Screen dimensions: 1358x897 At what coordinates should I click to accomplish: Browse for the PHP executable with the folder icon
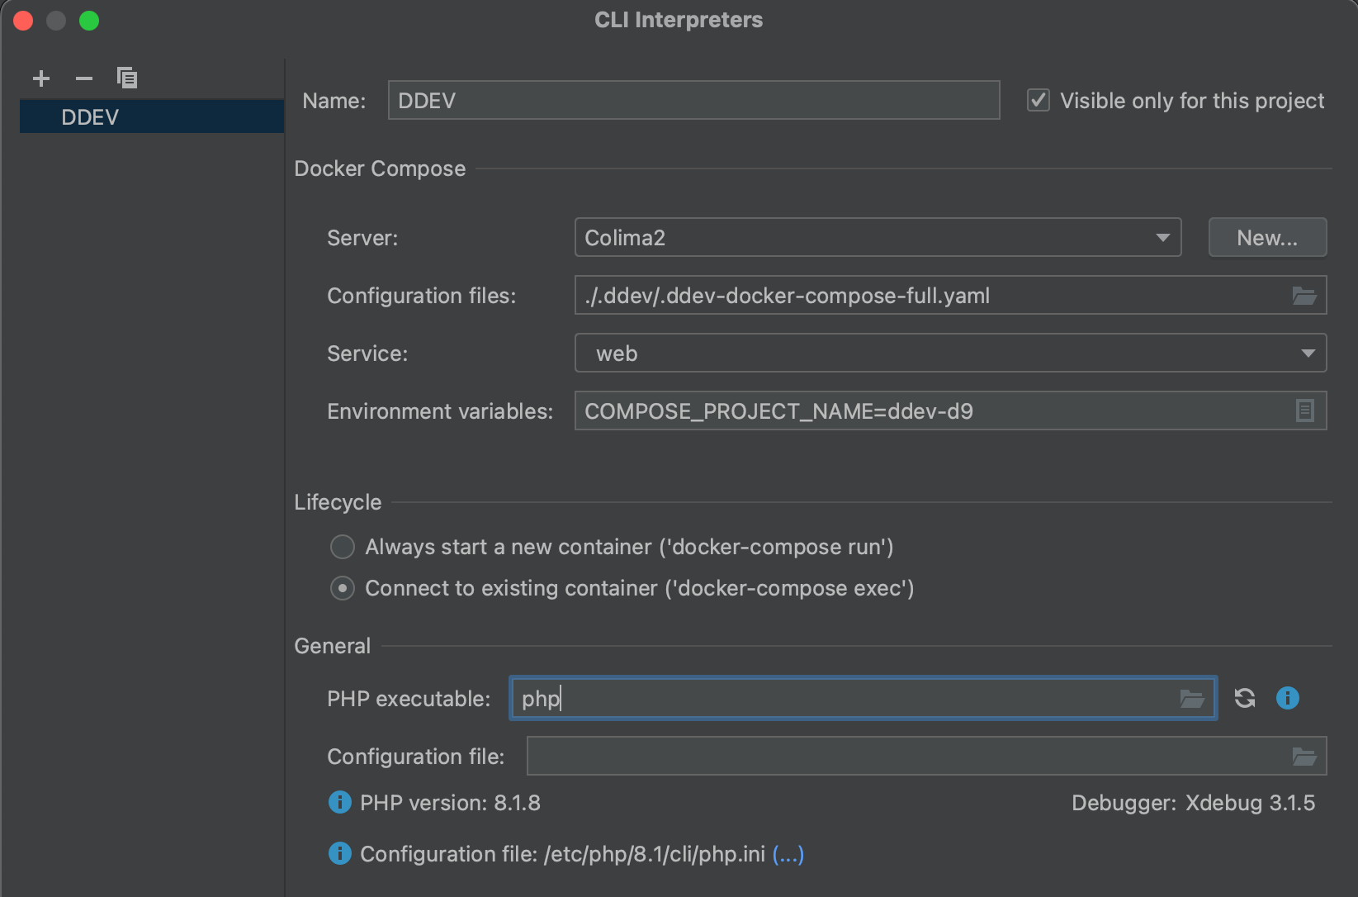(x=1192, y=698)
